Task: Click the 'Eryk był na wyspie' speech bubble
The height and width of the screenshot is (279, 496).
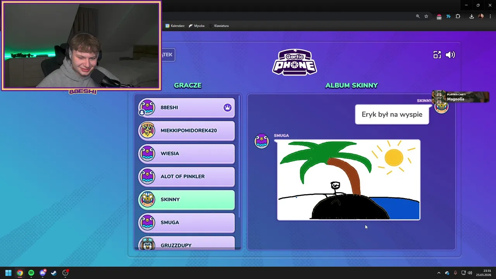Action: pos(392,115)
